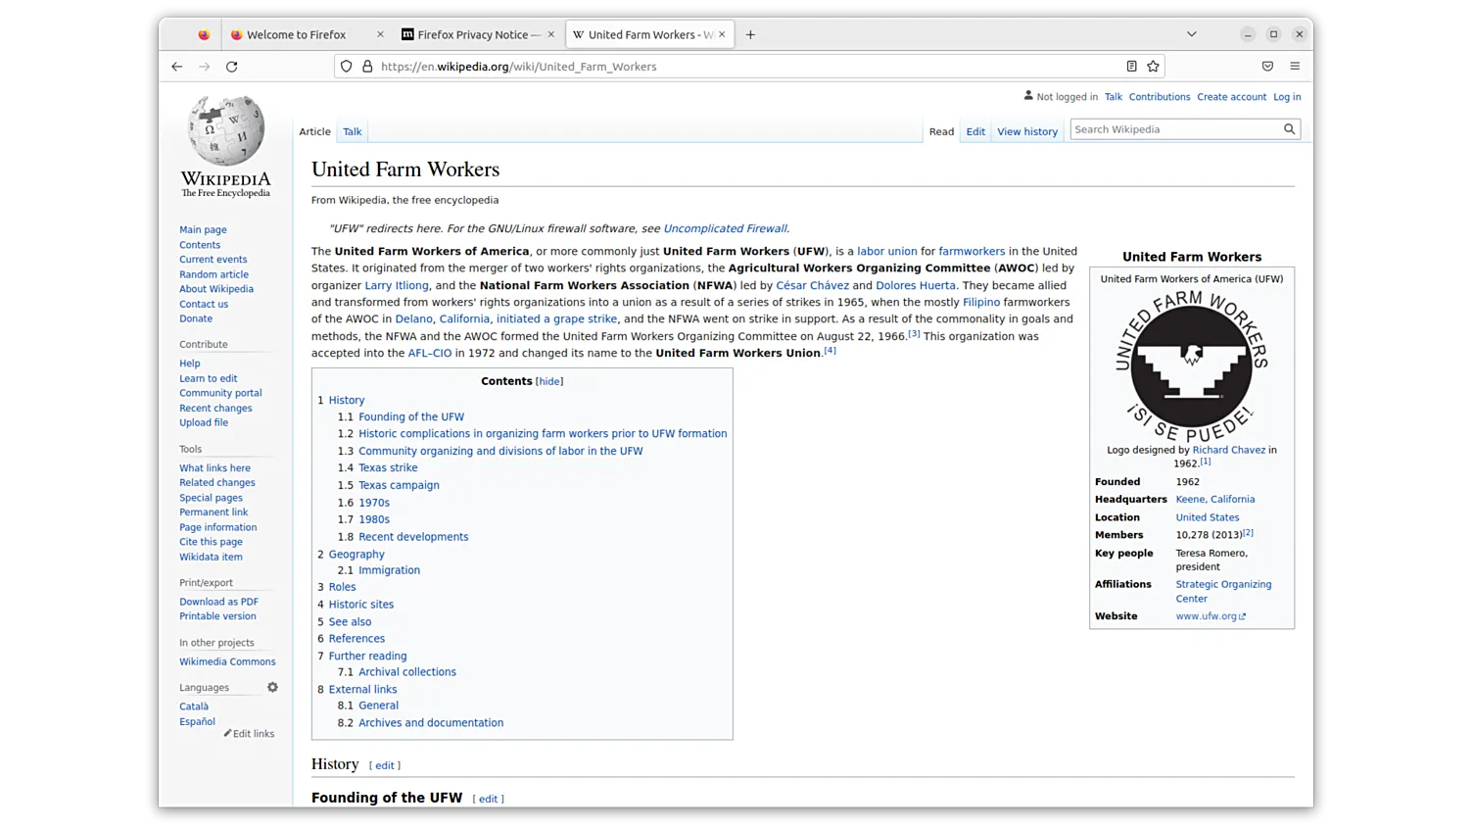Image resolution: width=1473 pixels, height=829 pixels.
Task: Click the Create account link
Action: [1231, 97]
